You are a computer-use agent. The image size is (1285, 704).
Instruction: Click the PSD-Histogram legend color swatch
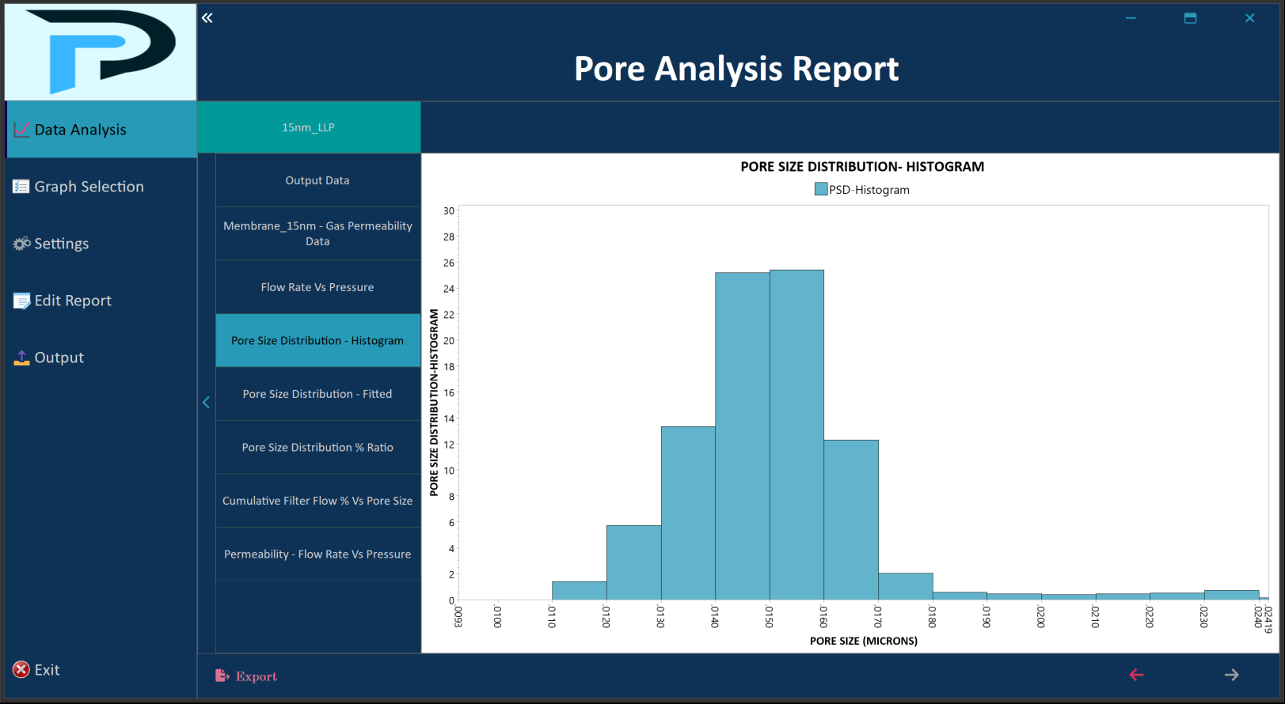pos(821,190)
